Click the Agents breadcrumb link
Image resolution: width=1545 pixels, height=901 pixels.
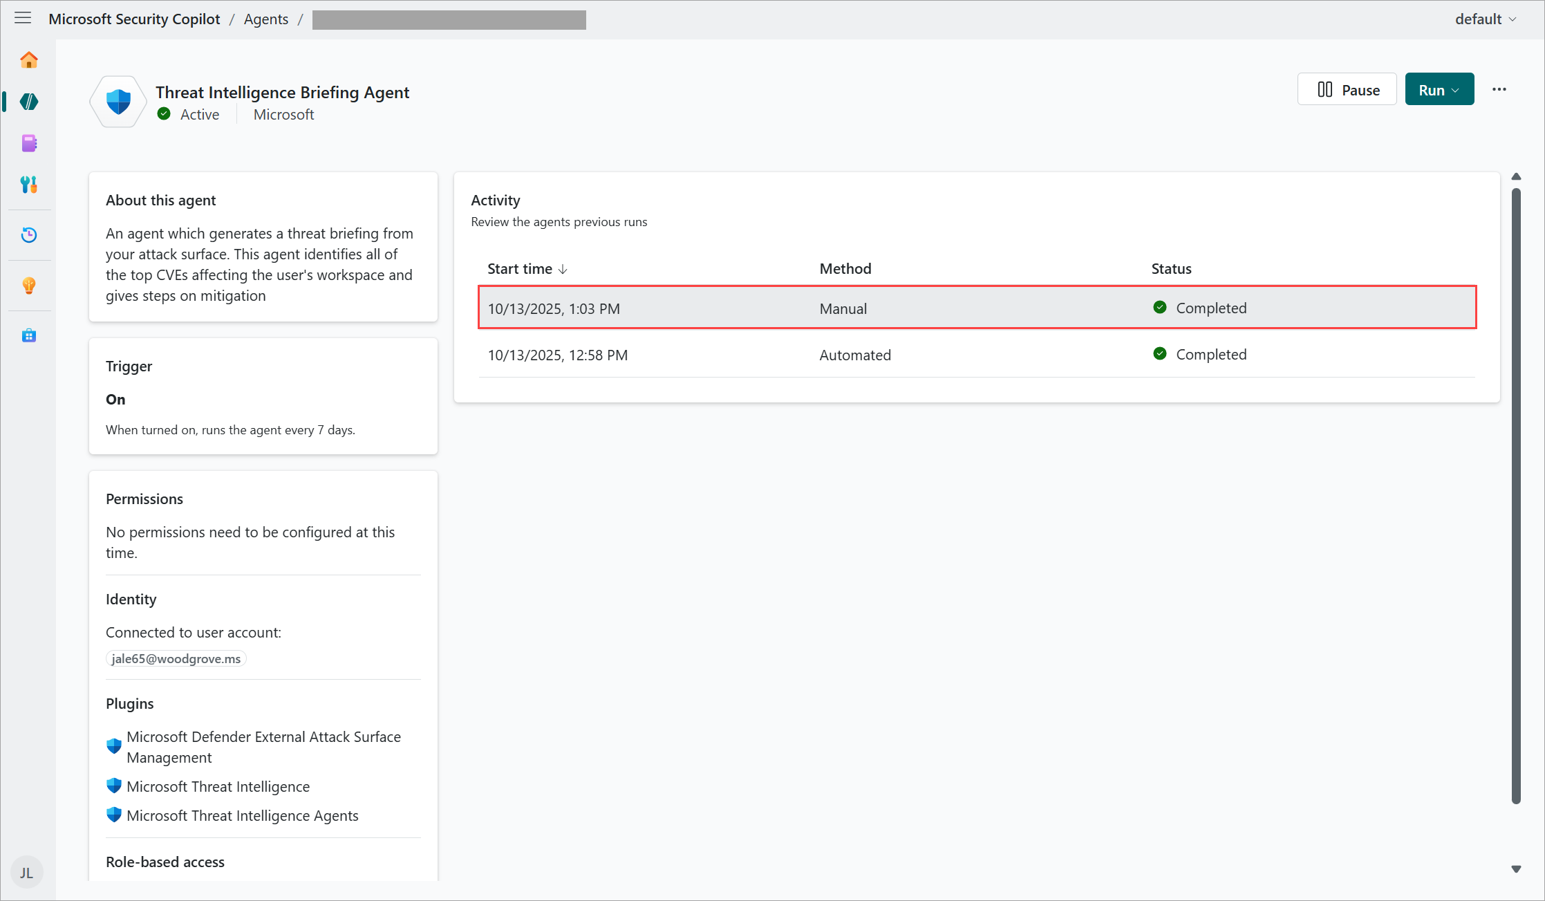point(265,19)
